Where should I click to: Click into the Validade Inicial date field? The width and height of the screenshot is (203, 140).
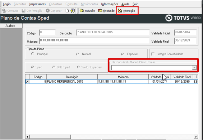[185, 33]
